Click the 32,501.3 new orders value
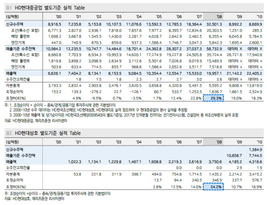The image size is (267, 205). 212,23
